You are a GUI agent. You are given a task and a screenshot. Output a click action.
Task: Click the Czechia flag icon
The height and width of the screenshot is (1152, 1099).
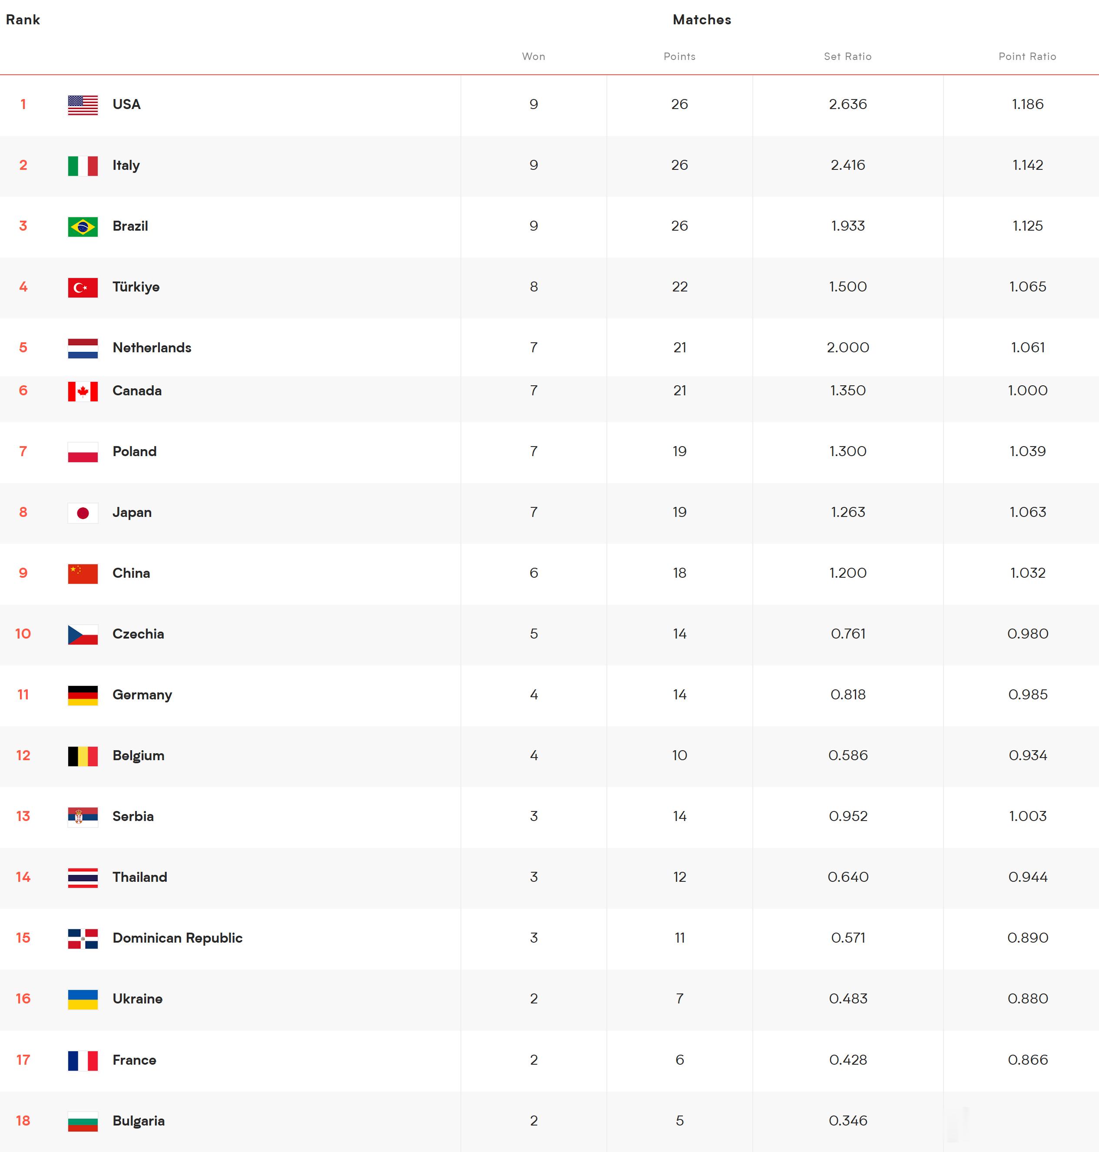(x=83, y=635)
